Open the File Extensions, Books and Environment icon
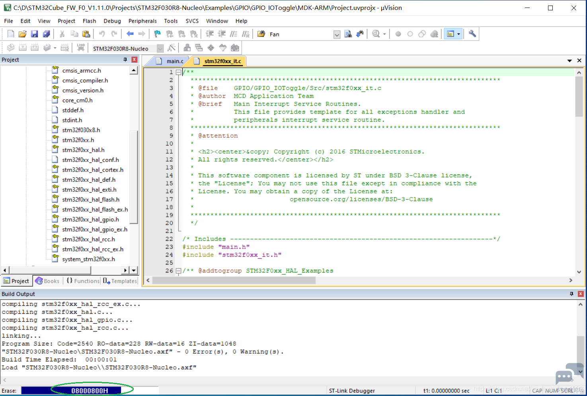The image size is (587, 396). coord(187,48)
